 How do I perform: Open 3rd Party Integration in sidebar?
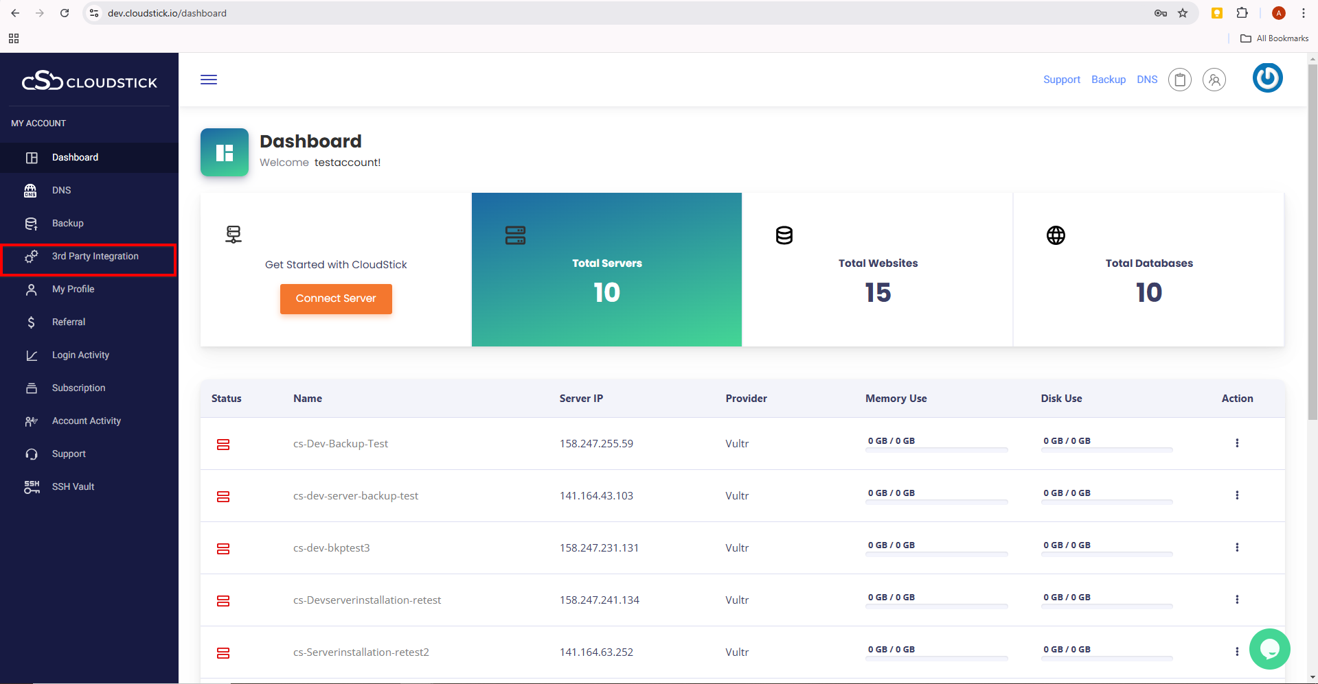click(95, 257)
